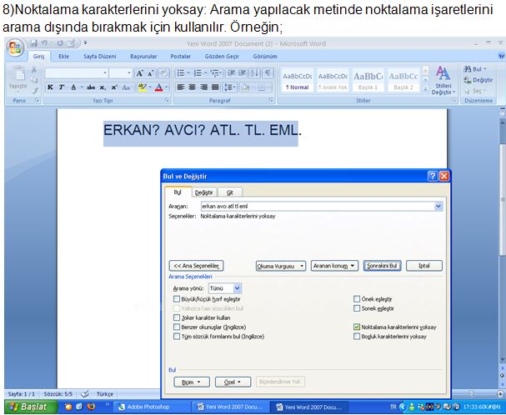Click the help icon in Bul ve Değiştir dialog
Viewport: 506px width, 415px height.
tap(432, 177)
